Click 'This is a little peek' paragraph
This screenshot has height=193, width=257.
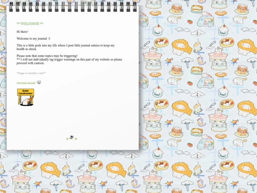coord(66,47)
